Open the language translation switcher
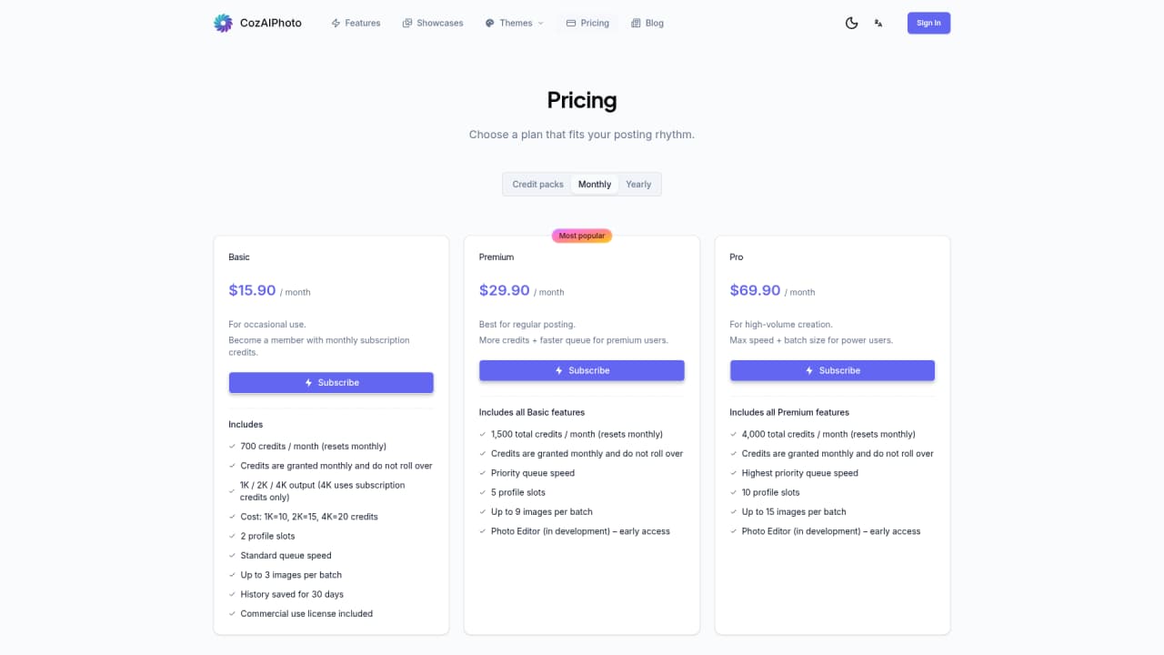 click(x=878, y=23)
